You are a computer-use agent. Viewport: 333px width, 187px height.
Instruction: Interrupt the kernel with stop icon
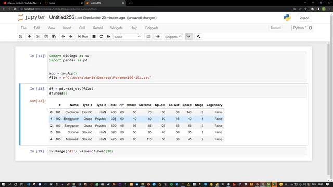point(94,37)
